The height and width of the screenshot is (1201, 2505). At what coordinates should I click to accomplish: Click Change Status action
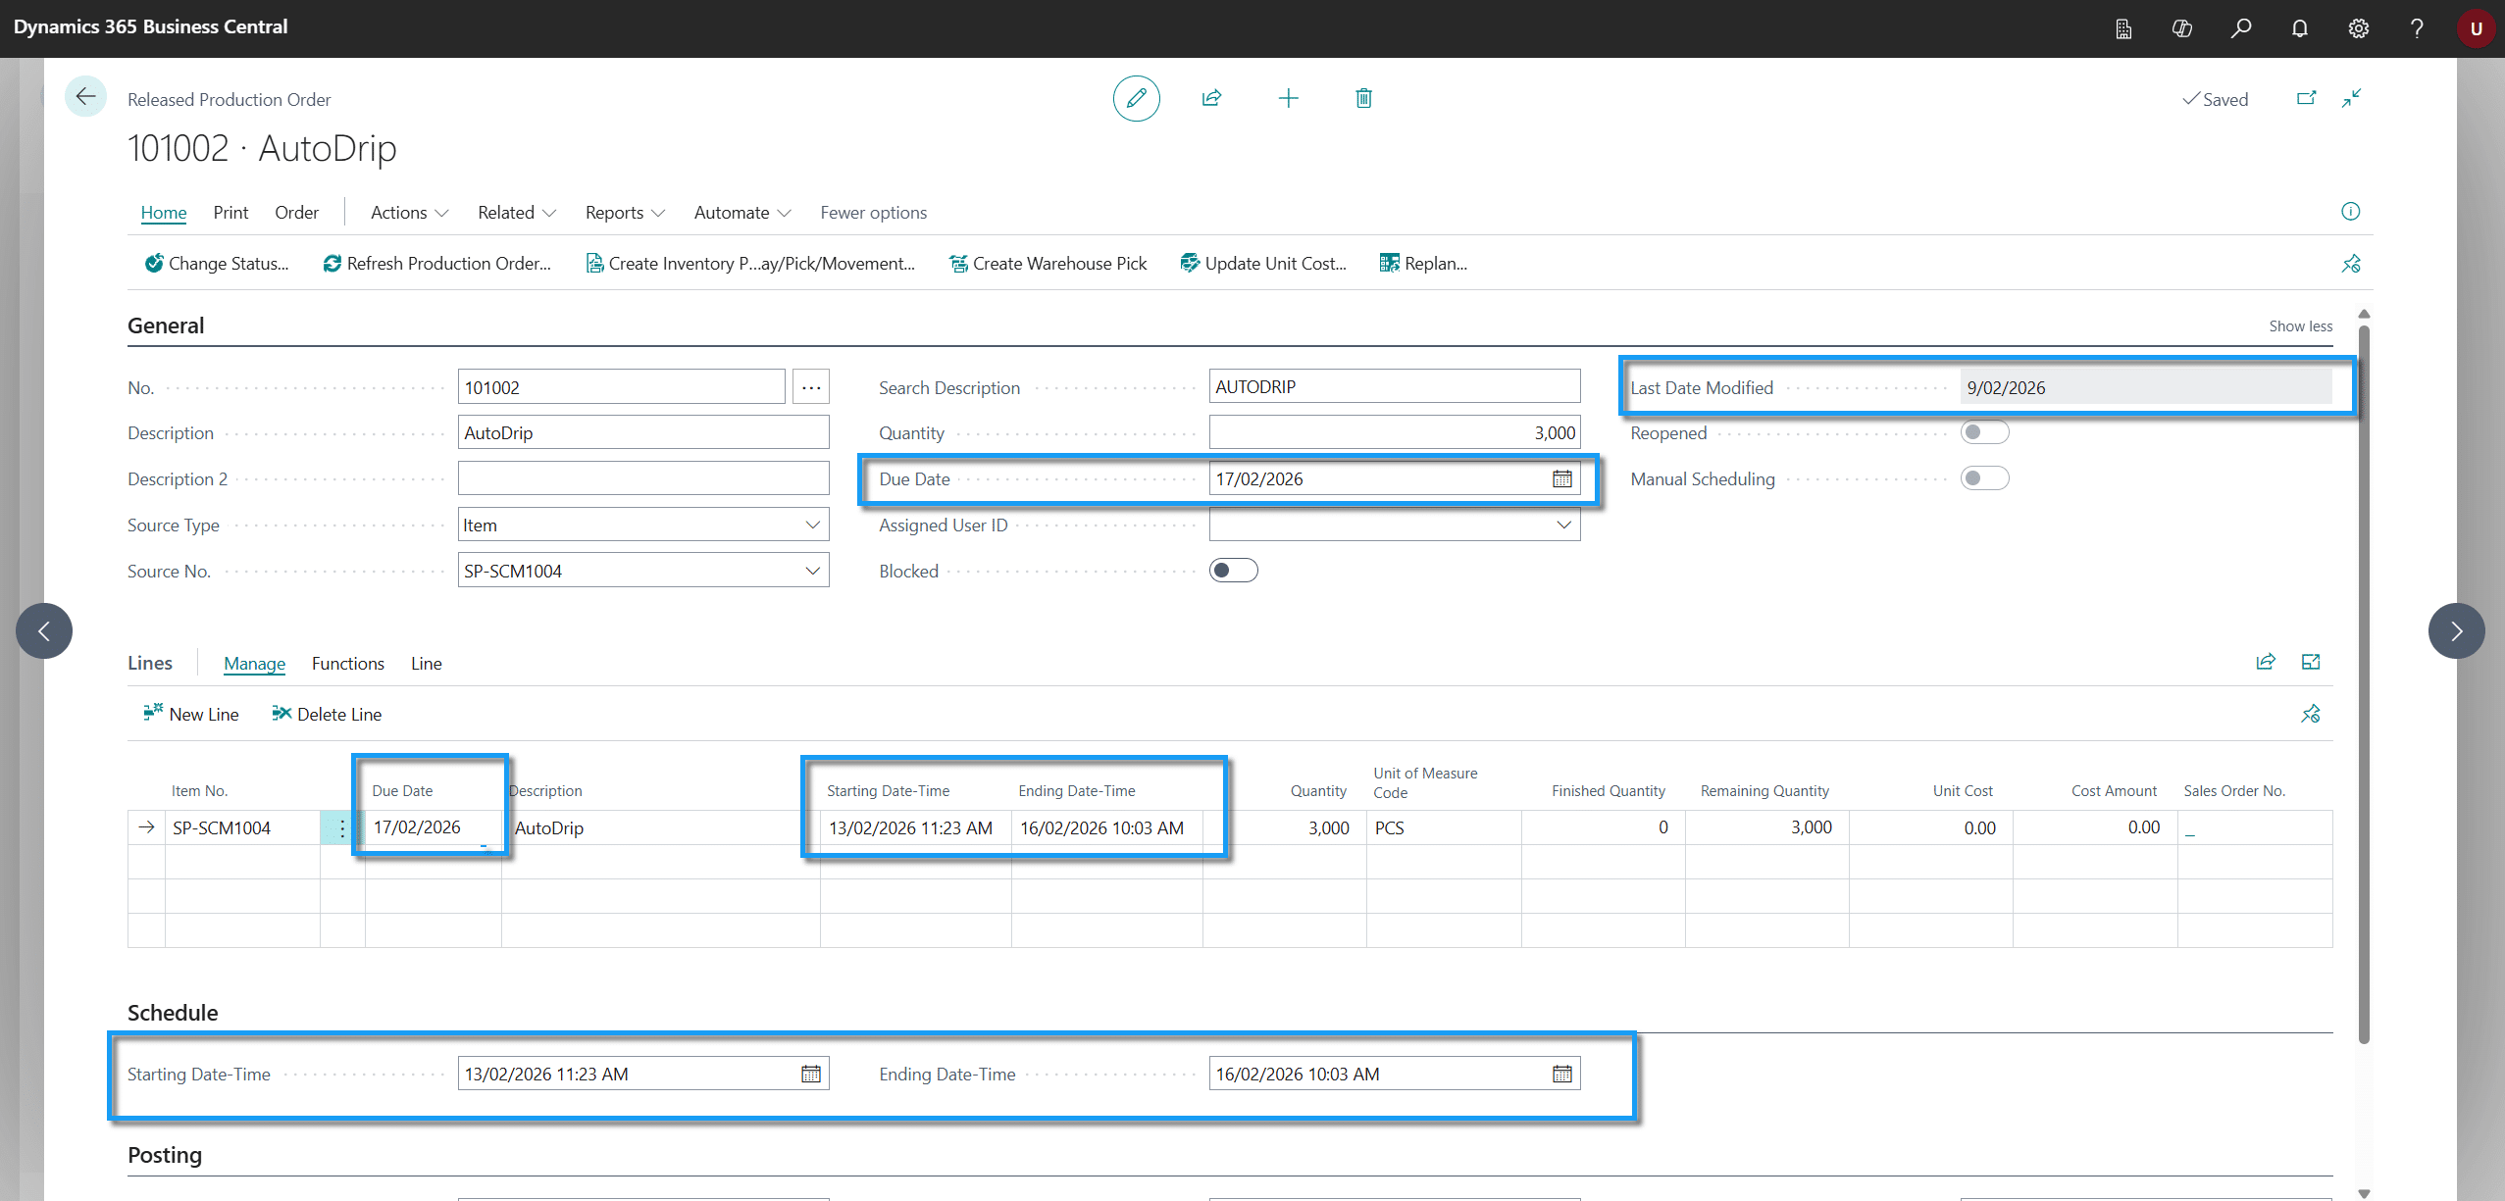click(x=217, y=264)
